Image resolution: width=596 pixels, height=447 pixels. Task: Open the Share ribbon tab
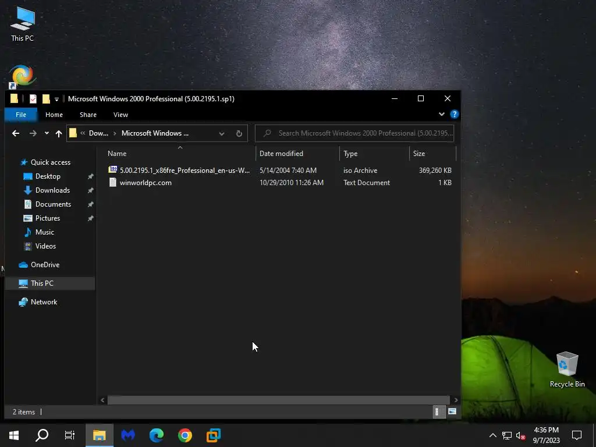coord(88,115)
